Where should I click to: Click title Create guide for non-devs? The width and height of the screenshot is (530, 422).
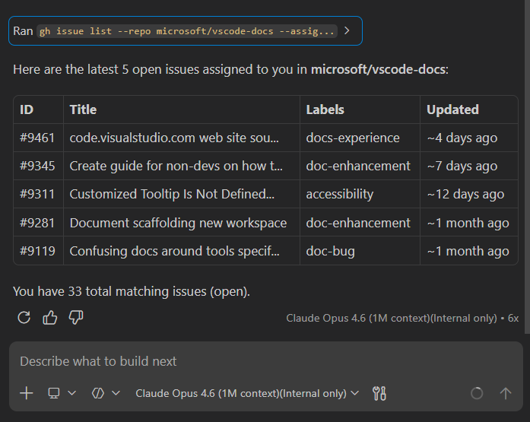point(176,166)
